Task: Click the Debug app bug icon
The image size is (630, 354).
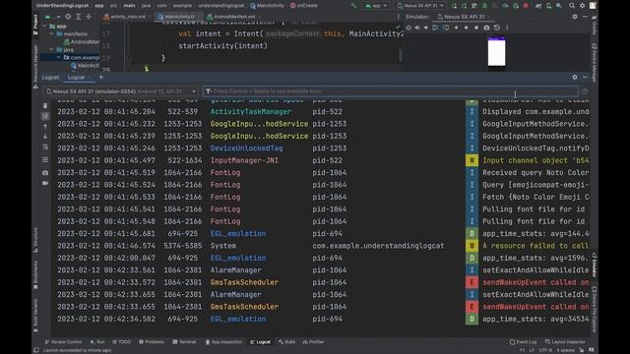Action: tap(484, 6)
